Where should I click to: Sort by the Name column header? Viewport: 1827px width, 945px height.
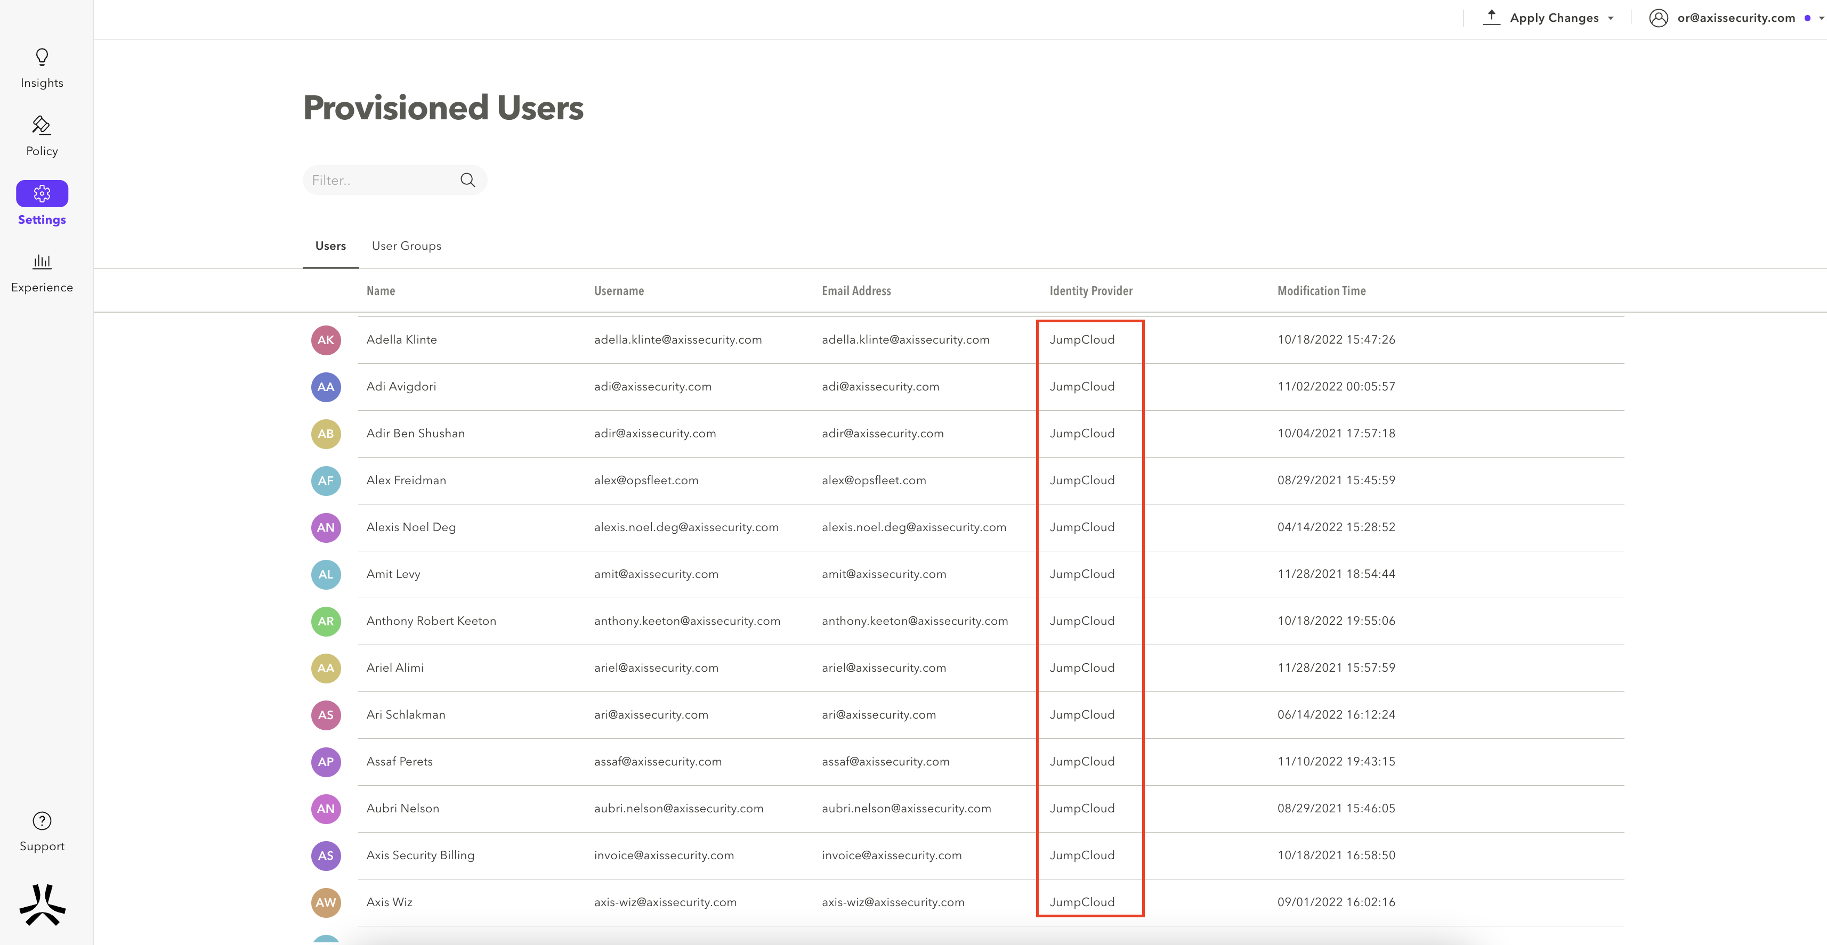point(381,291)
